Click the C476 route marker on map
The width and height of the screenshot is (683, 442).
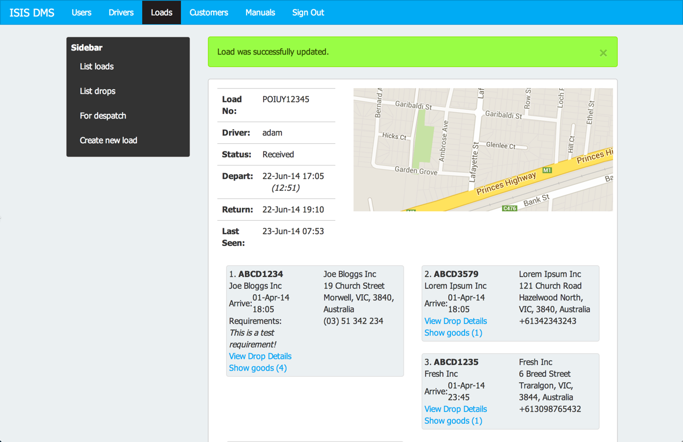509,208
